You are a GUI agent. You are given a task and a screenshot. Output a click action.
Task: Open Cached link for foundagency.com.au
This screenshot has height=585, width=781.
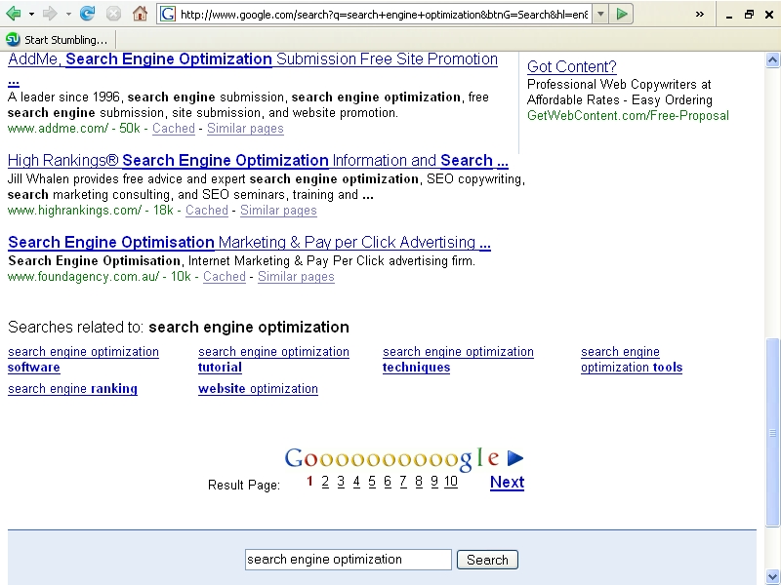coord(225,277)
